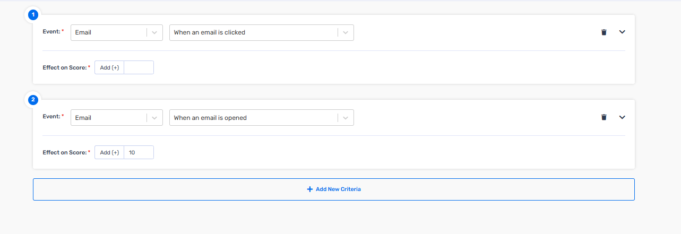Open the "When an email is opened" dropdown
681x234 pixels.
[262, 117]
